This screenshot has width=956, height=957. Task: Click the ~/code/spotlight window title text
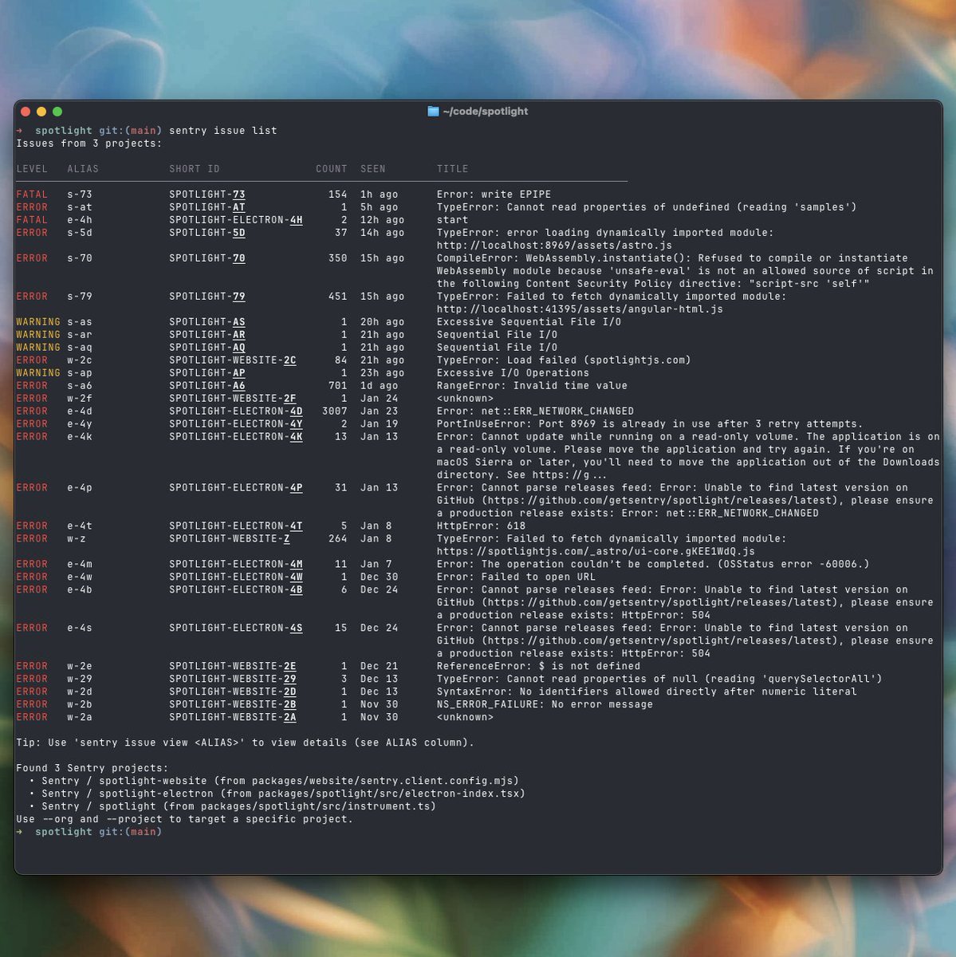pyautogui.click(x=486, y=112)
